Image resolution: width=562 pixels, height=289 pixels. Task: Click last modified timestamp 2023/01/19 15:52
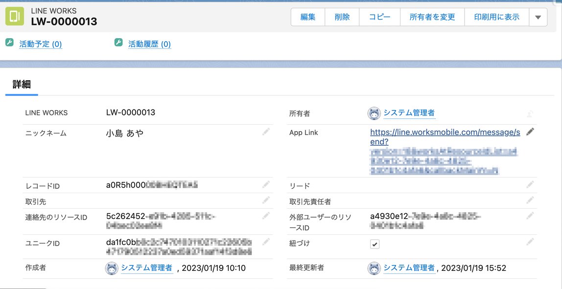474,268
